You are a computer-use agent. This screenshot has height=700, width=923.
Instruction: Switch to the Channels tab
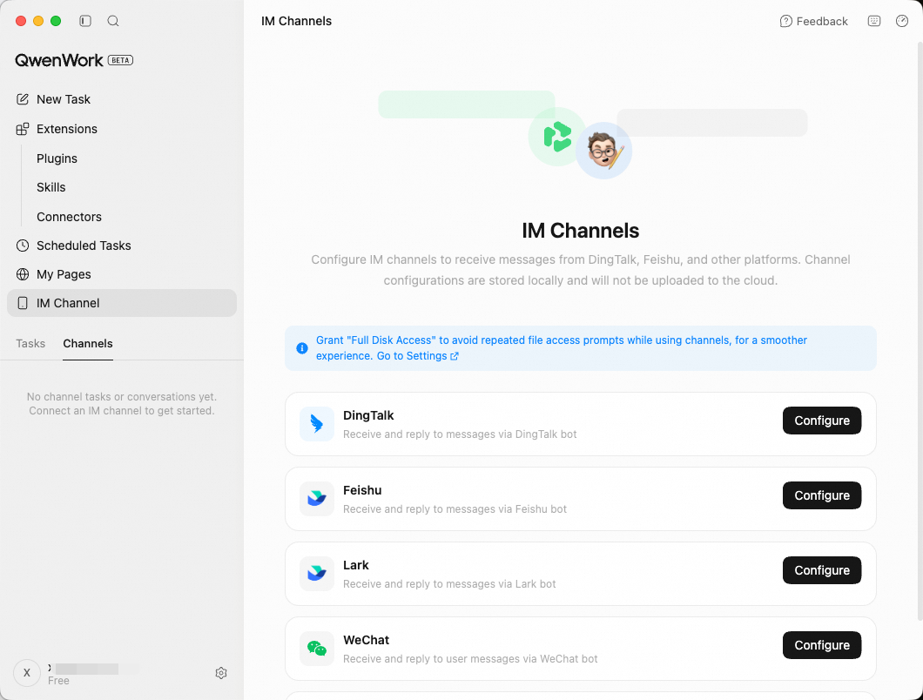coord(88,343)
